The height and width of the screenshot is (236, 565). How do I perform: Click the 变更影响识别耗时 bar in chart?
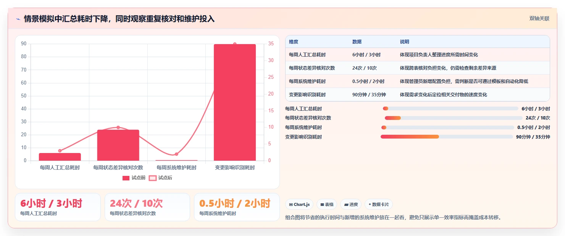tap(235, 102)
